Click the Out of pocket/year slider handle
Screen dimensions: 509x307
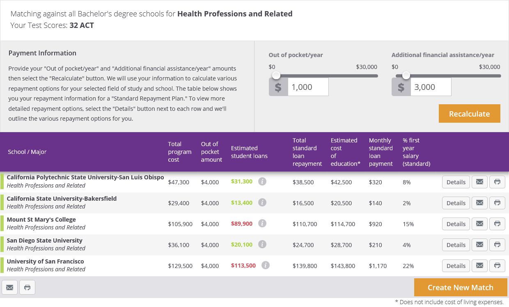[x=276, y=76]
